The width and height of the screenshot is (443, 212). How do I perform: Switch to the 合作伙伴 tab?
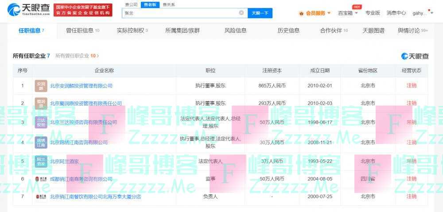(x=334, y=30)
